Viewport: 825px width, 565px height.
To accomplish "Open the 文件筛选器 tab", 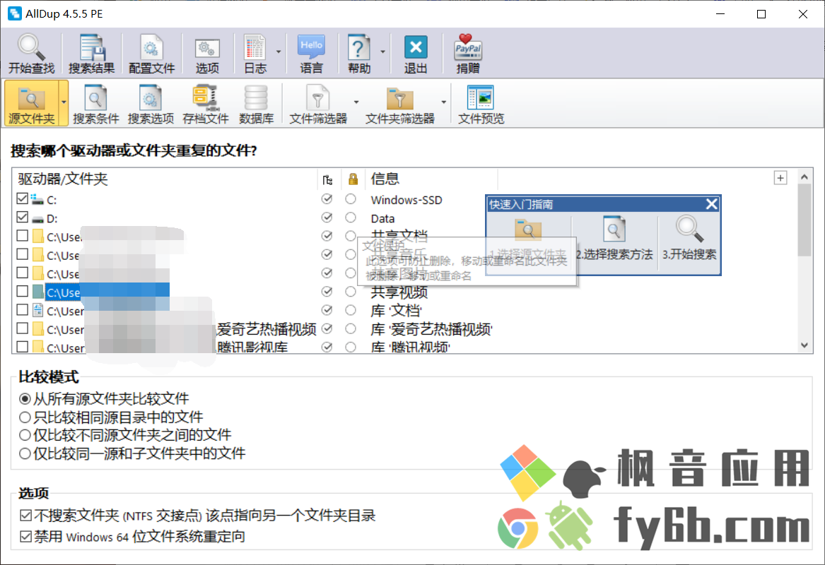I will tap(318, 104).
